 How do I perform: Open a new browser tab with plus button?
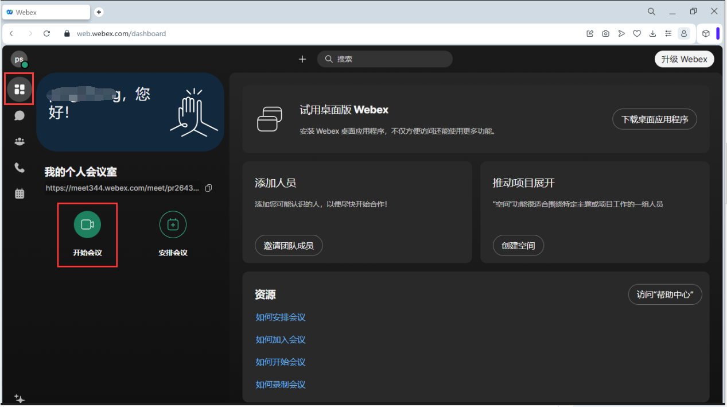click(x=99, y=12)
